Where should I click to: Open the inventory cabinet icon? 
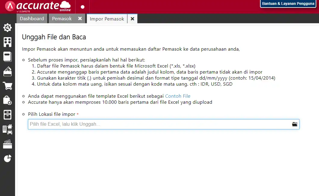click(7, 115)
